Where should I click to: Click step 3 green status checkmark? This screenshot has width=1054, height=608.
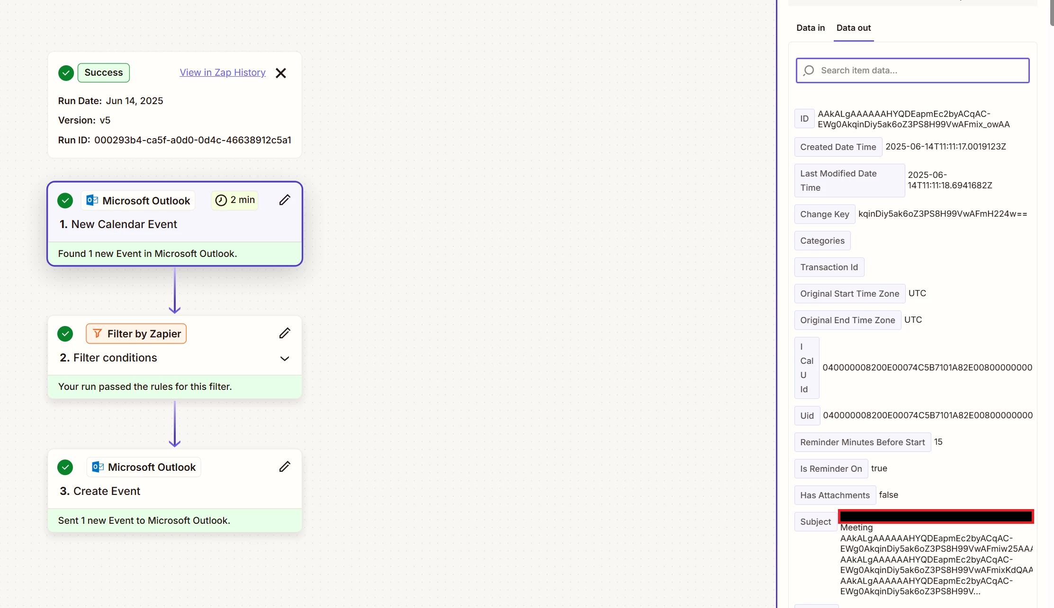pyautogui.click(x=65, y=467)
